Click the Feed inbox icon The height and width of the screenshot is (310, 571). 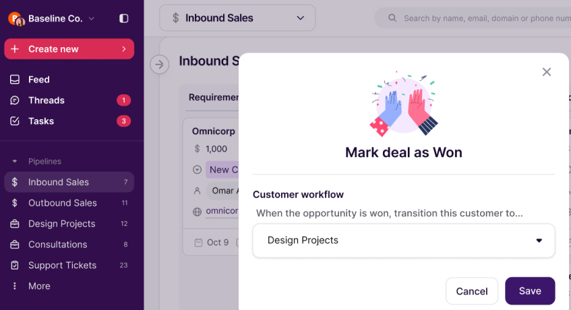point(15,80)
